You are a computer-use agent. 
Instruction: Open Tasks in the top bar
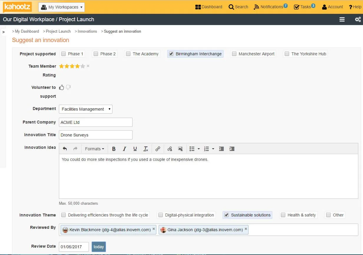coord(304,6)
